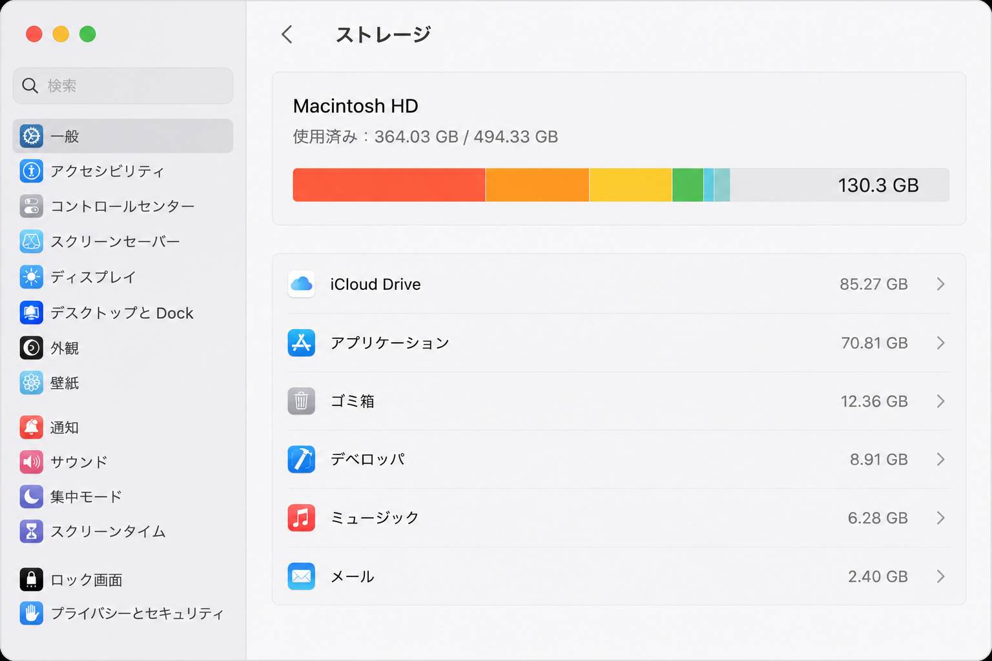Click the 130.3 GB free space area
The height and width of the screenshot is (661, 992).
tap(840, 185)
